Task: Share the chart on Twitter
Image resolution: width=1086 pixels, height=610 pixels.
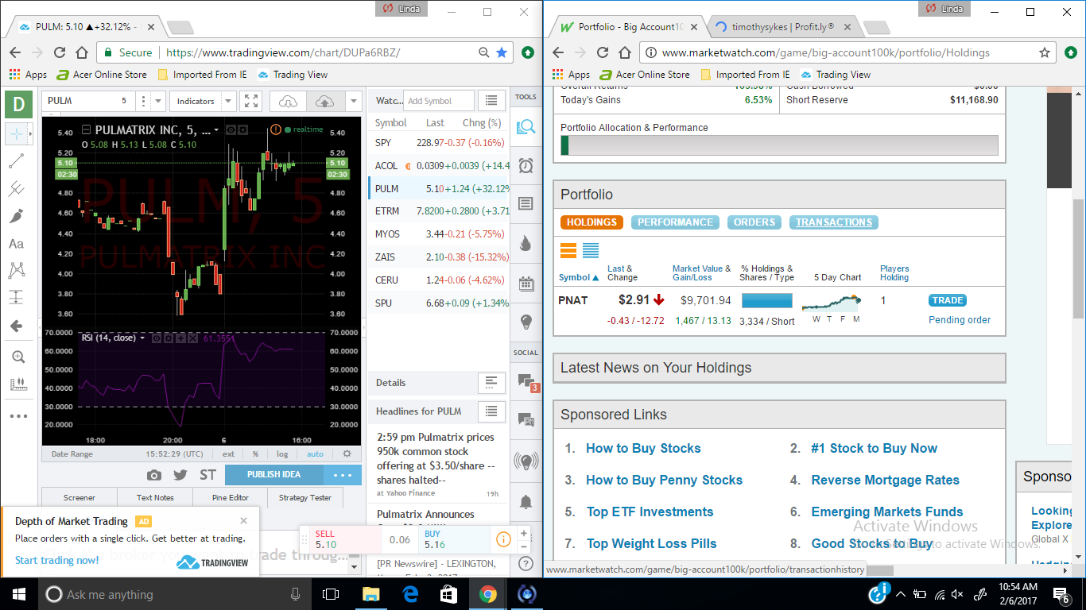Action: pos(180,475)
